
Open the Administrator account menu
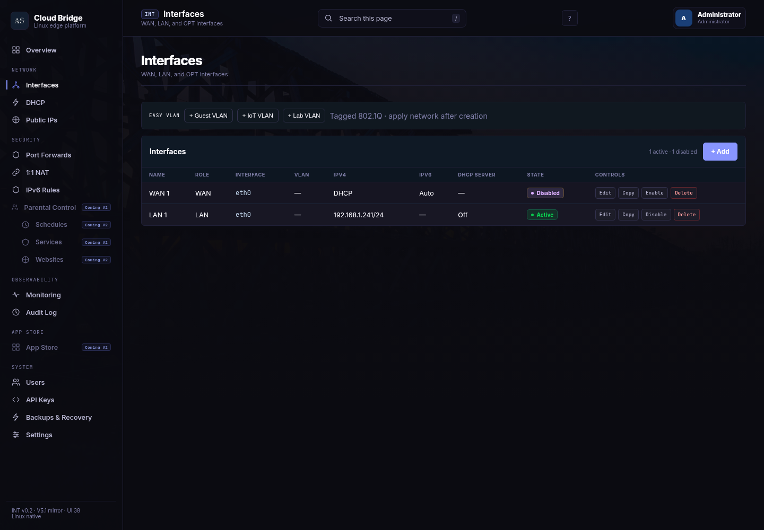tap(709, 18)
